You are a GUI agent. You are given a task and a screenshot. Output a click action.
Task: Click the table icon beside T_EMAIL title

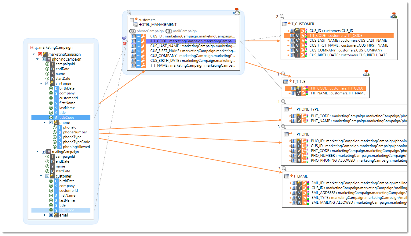tap(287, 176)
